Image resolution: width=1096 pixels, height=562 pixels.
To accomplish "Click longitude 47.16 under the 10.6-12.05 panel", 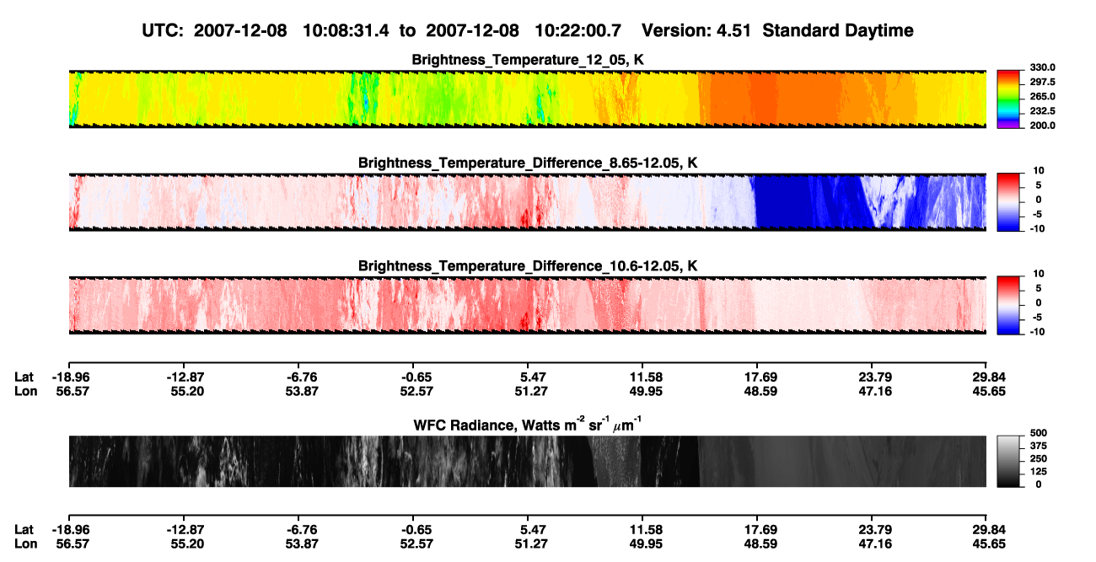I will point(872,392).
